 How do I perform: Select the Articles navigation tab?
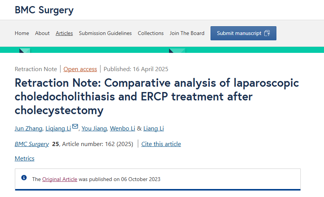64,33
